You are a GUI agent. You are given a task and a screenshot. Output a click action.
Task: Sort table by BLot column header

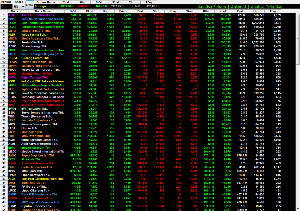[89, 11]
